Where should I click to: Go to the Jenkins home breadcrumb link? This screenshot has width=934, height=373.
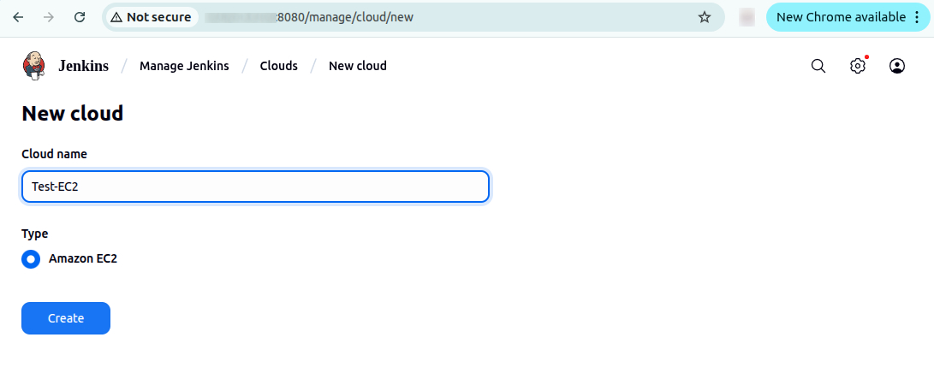click(x=83, y=66)
